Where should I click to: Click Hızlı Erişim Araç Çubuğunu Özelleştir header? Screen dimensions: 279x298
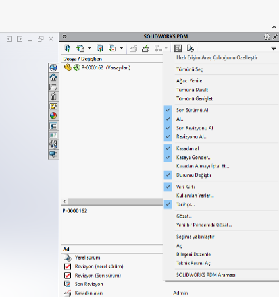(217, 57)
